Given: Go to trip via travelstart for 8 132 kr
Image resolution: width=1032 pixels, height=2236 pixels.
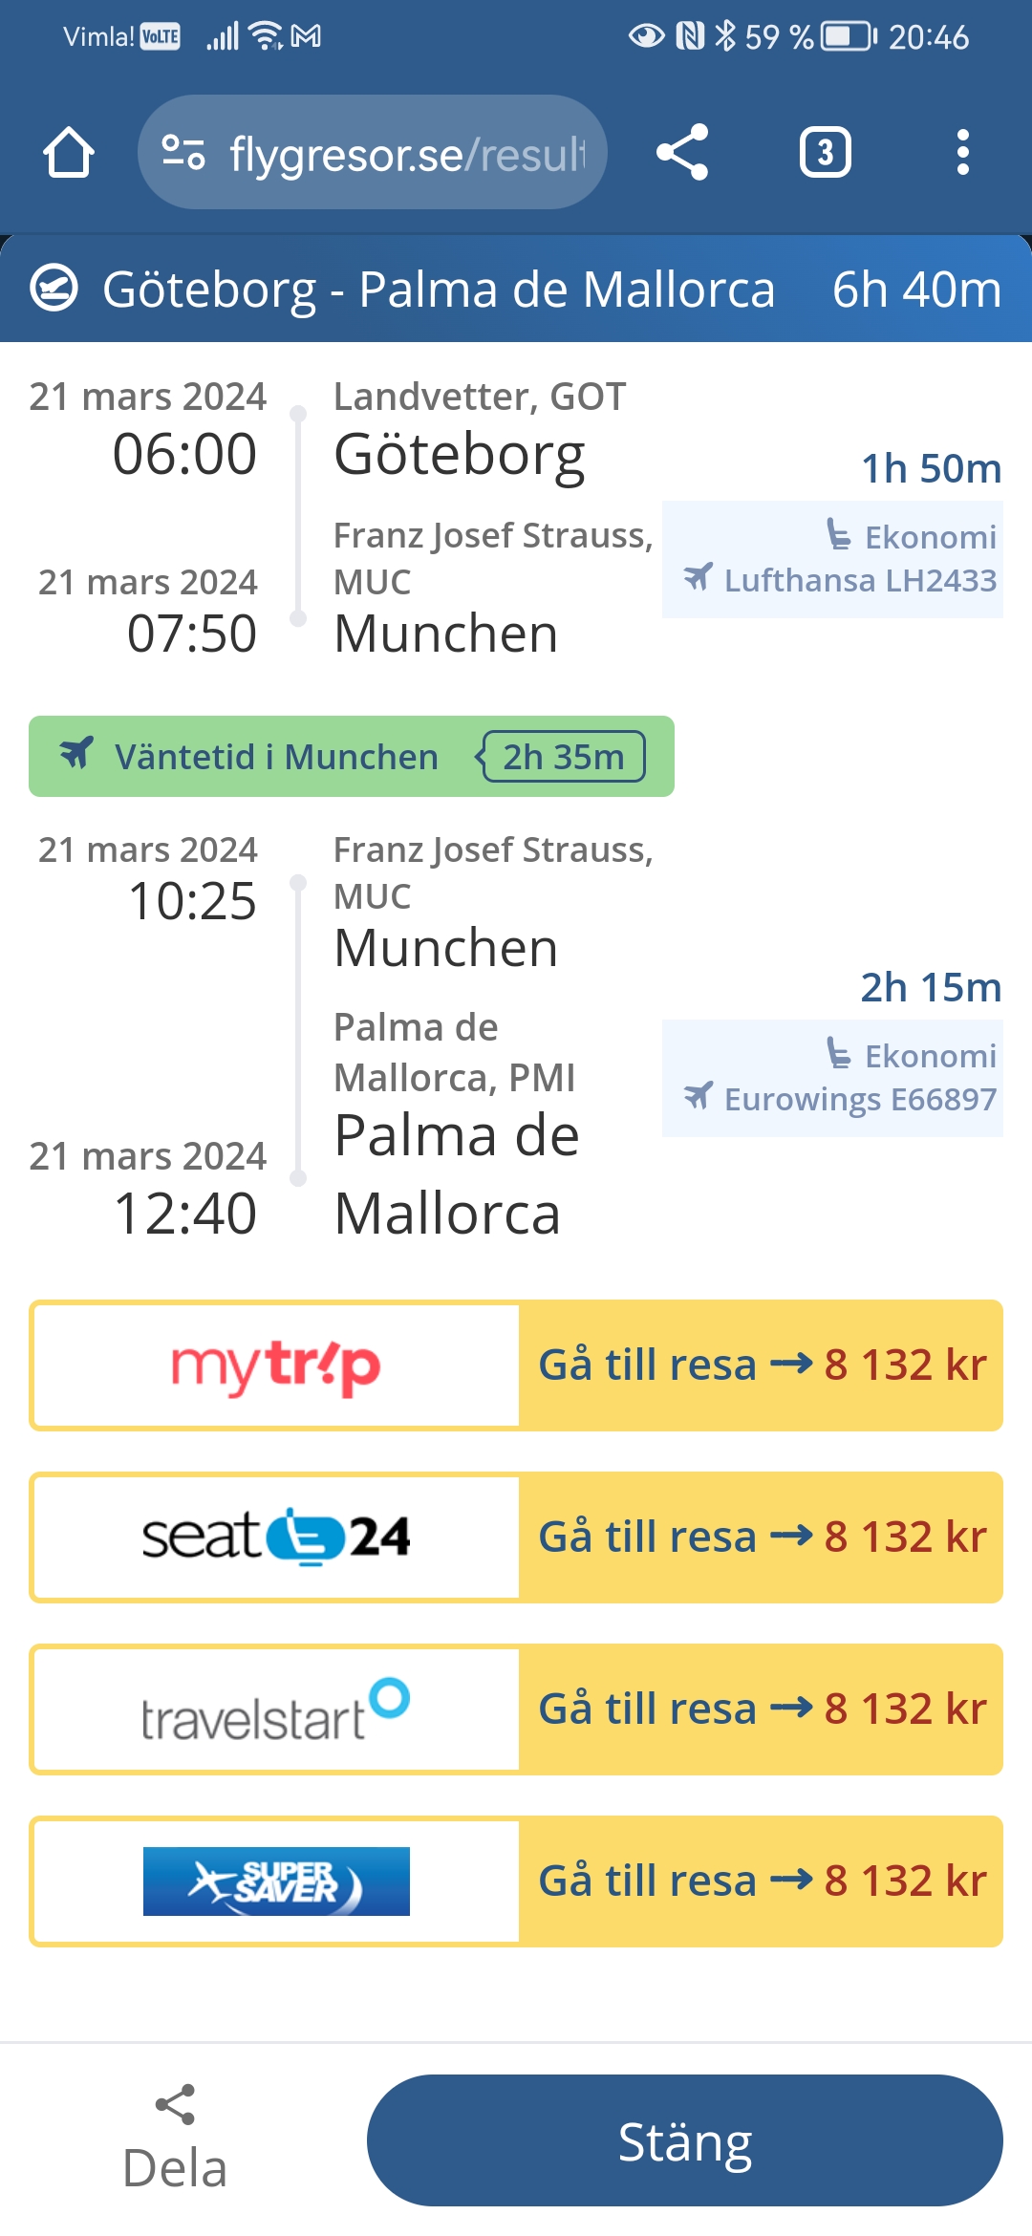Looking at the screenshot, I should tap(761, 1709).
